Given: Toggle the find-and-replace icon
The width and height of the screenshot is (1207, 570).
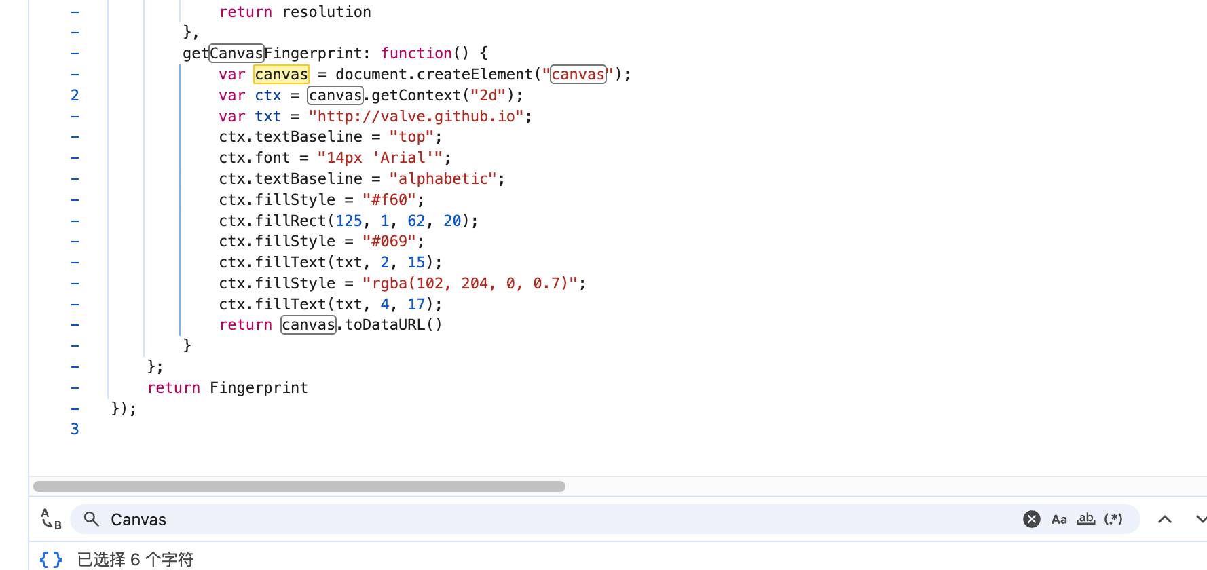Looking at the screenshot, I should (x=51, y=519).
